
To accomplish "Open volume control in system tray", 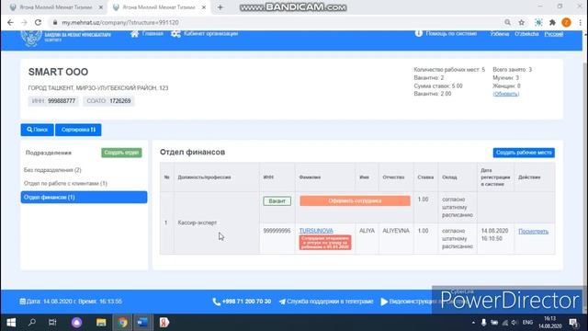I will 514,323.
